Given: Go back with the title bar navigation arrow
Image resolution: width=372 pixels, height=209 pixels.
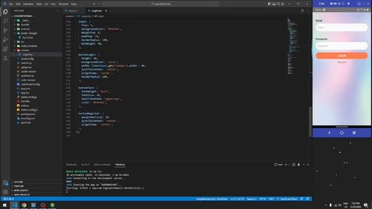Looking at the screenshot, I should tap(94, 4).
